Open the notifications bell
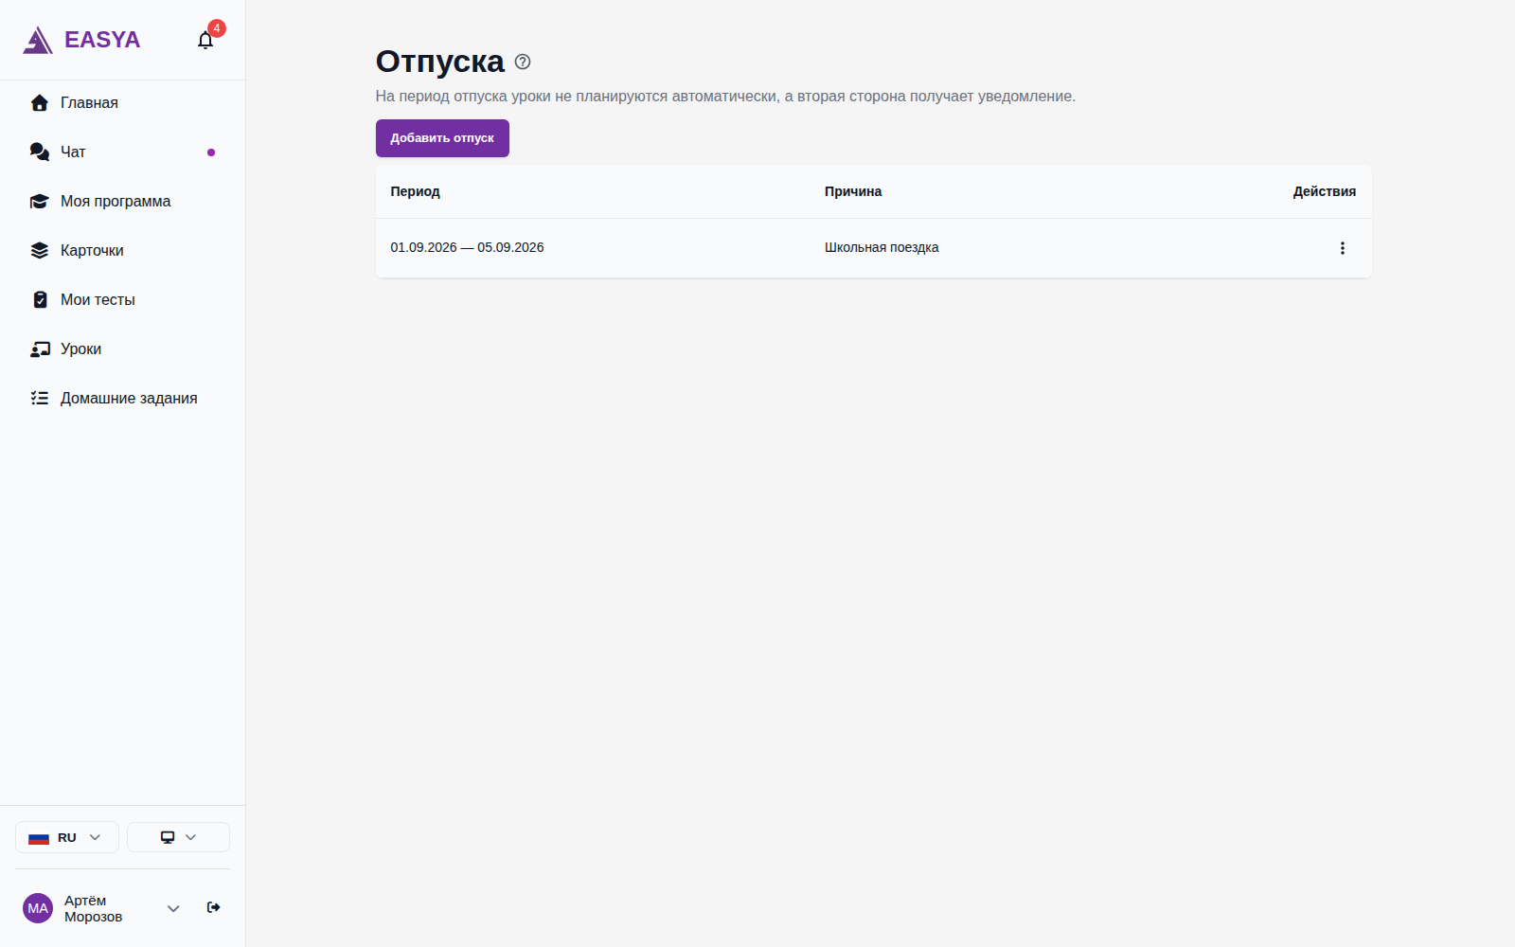The height and width of the screenshot is (947, 1515). click(x=205, y=40)
